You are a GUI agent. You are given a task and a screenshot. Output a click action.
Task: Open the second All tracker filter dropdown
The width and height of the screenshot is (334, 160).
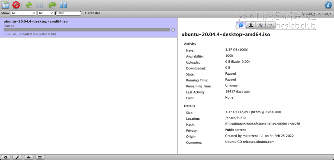(x=46, y=13)
